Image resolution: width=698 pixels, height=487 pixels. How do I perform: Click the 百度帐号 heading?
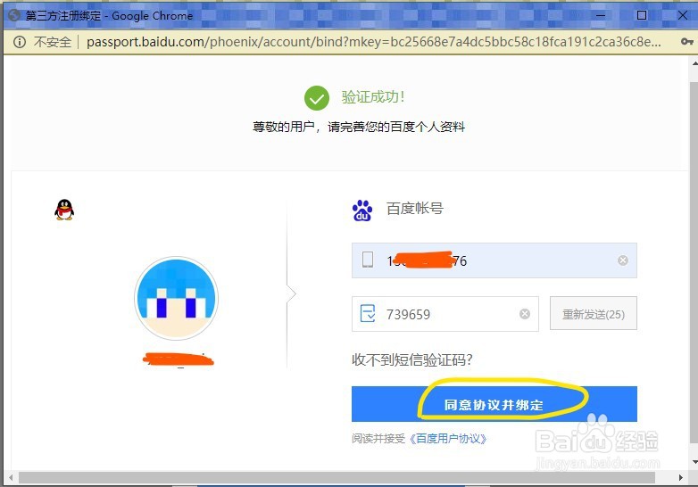[x=414, y=209]
